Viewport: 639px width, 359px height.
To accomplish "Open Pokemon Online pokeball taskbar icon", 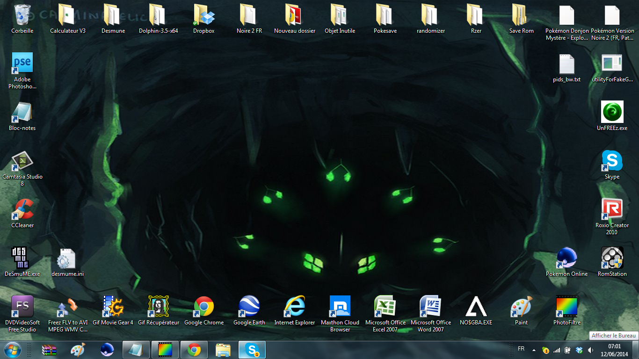I will point(107,350).
